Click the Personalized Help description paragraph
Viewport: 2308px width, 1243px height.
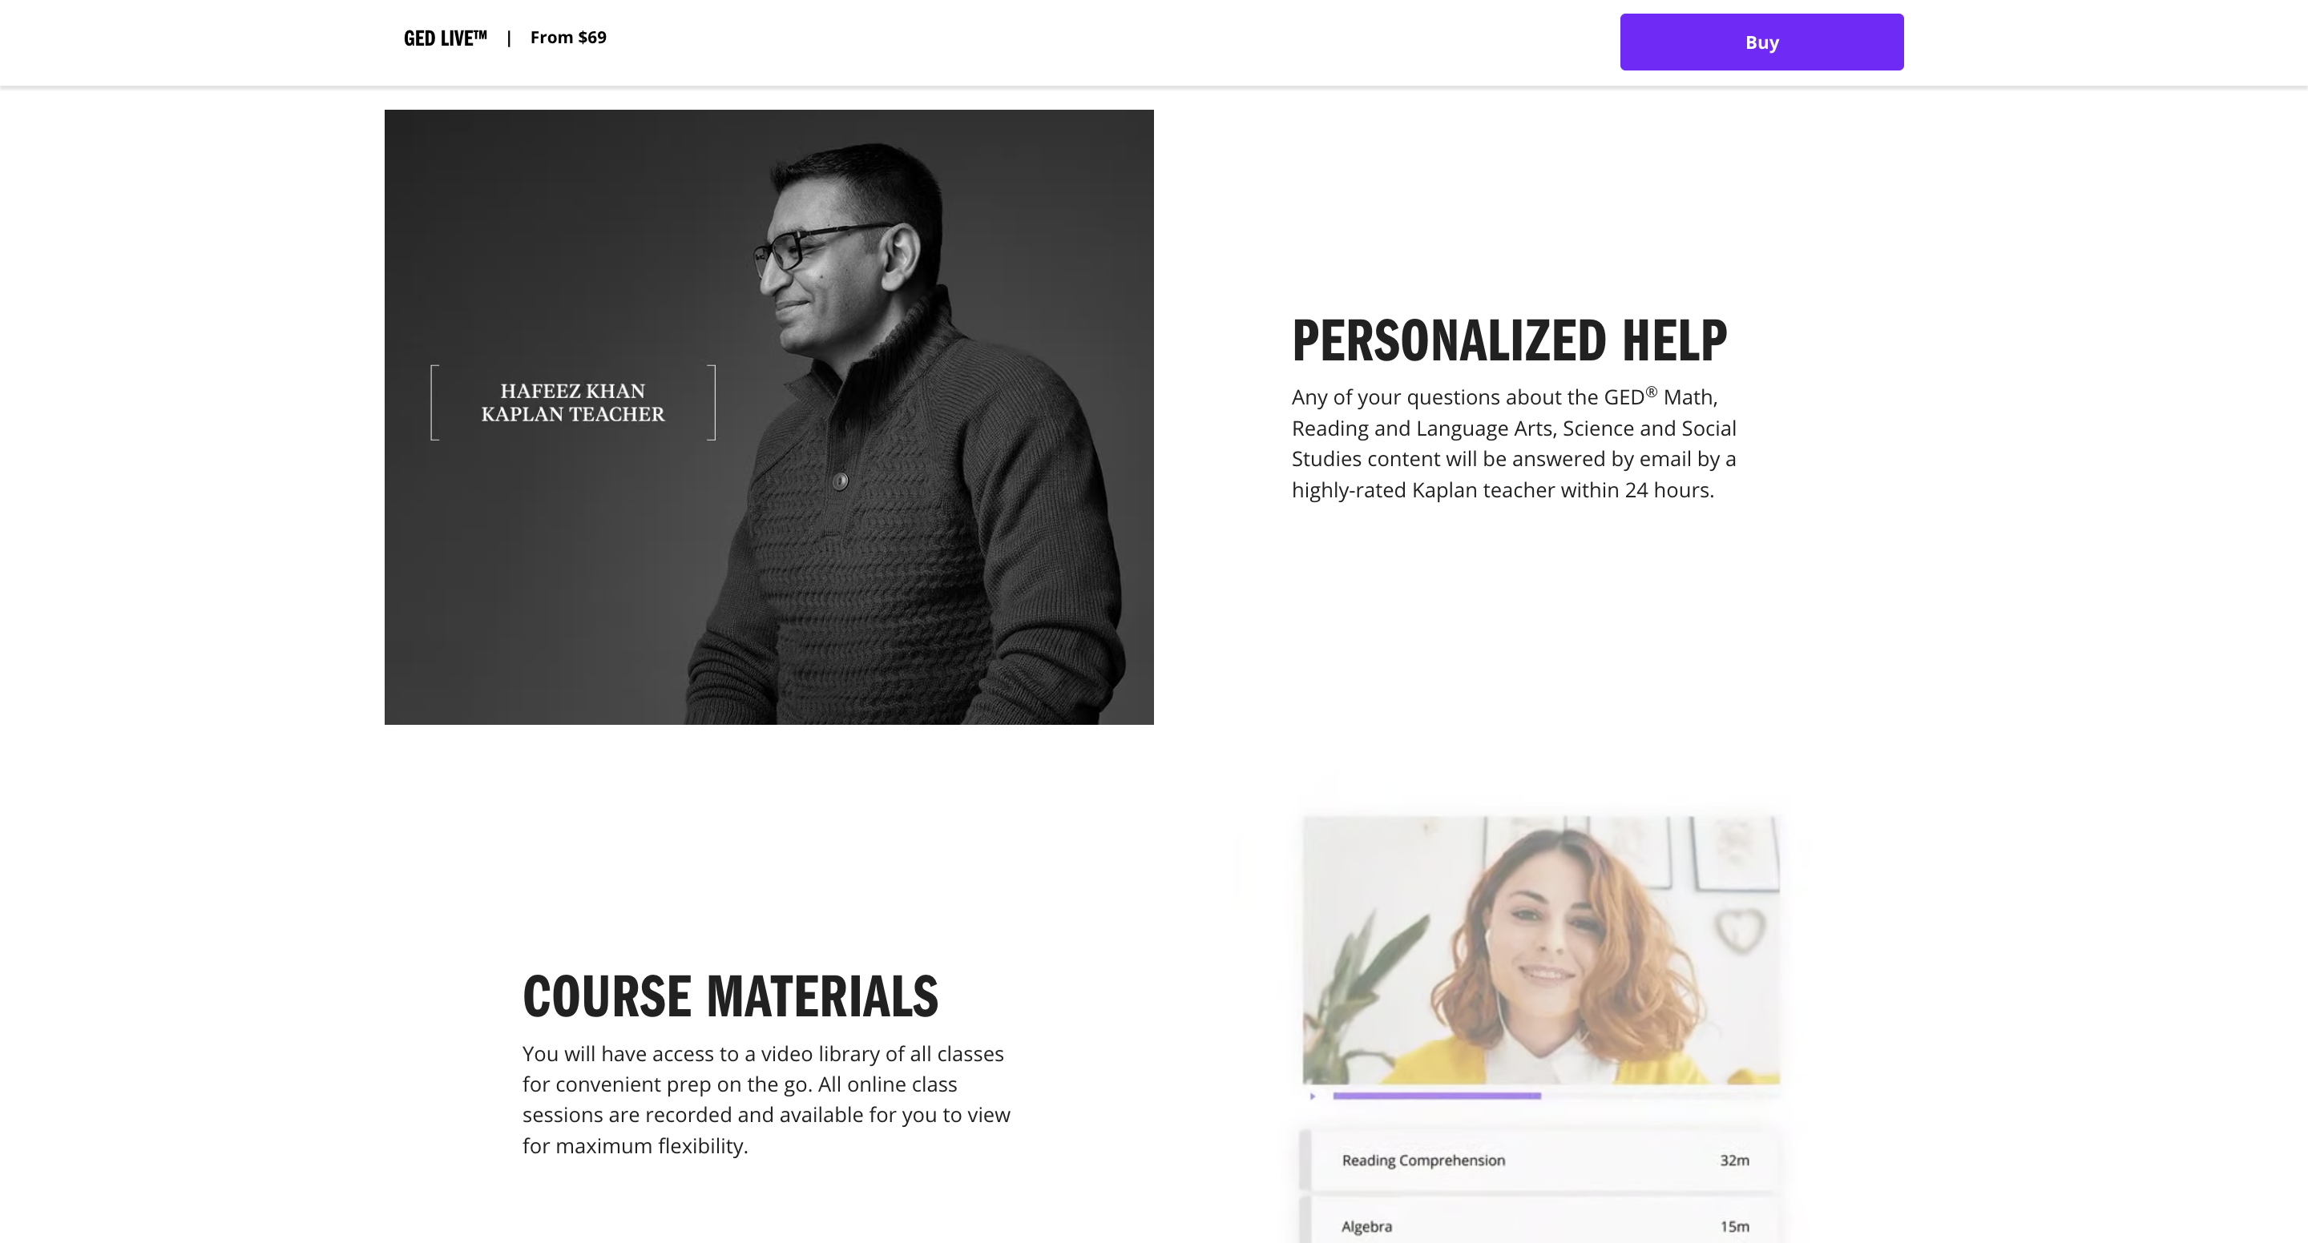coord(1514,443)
